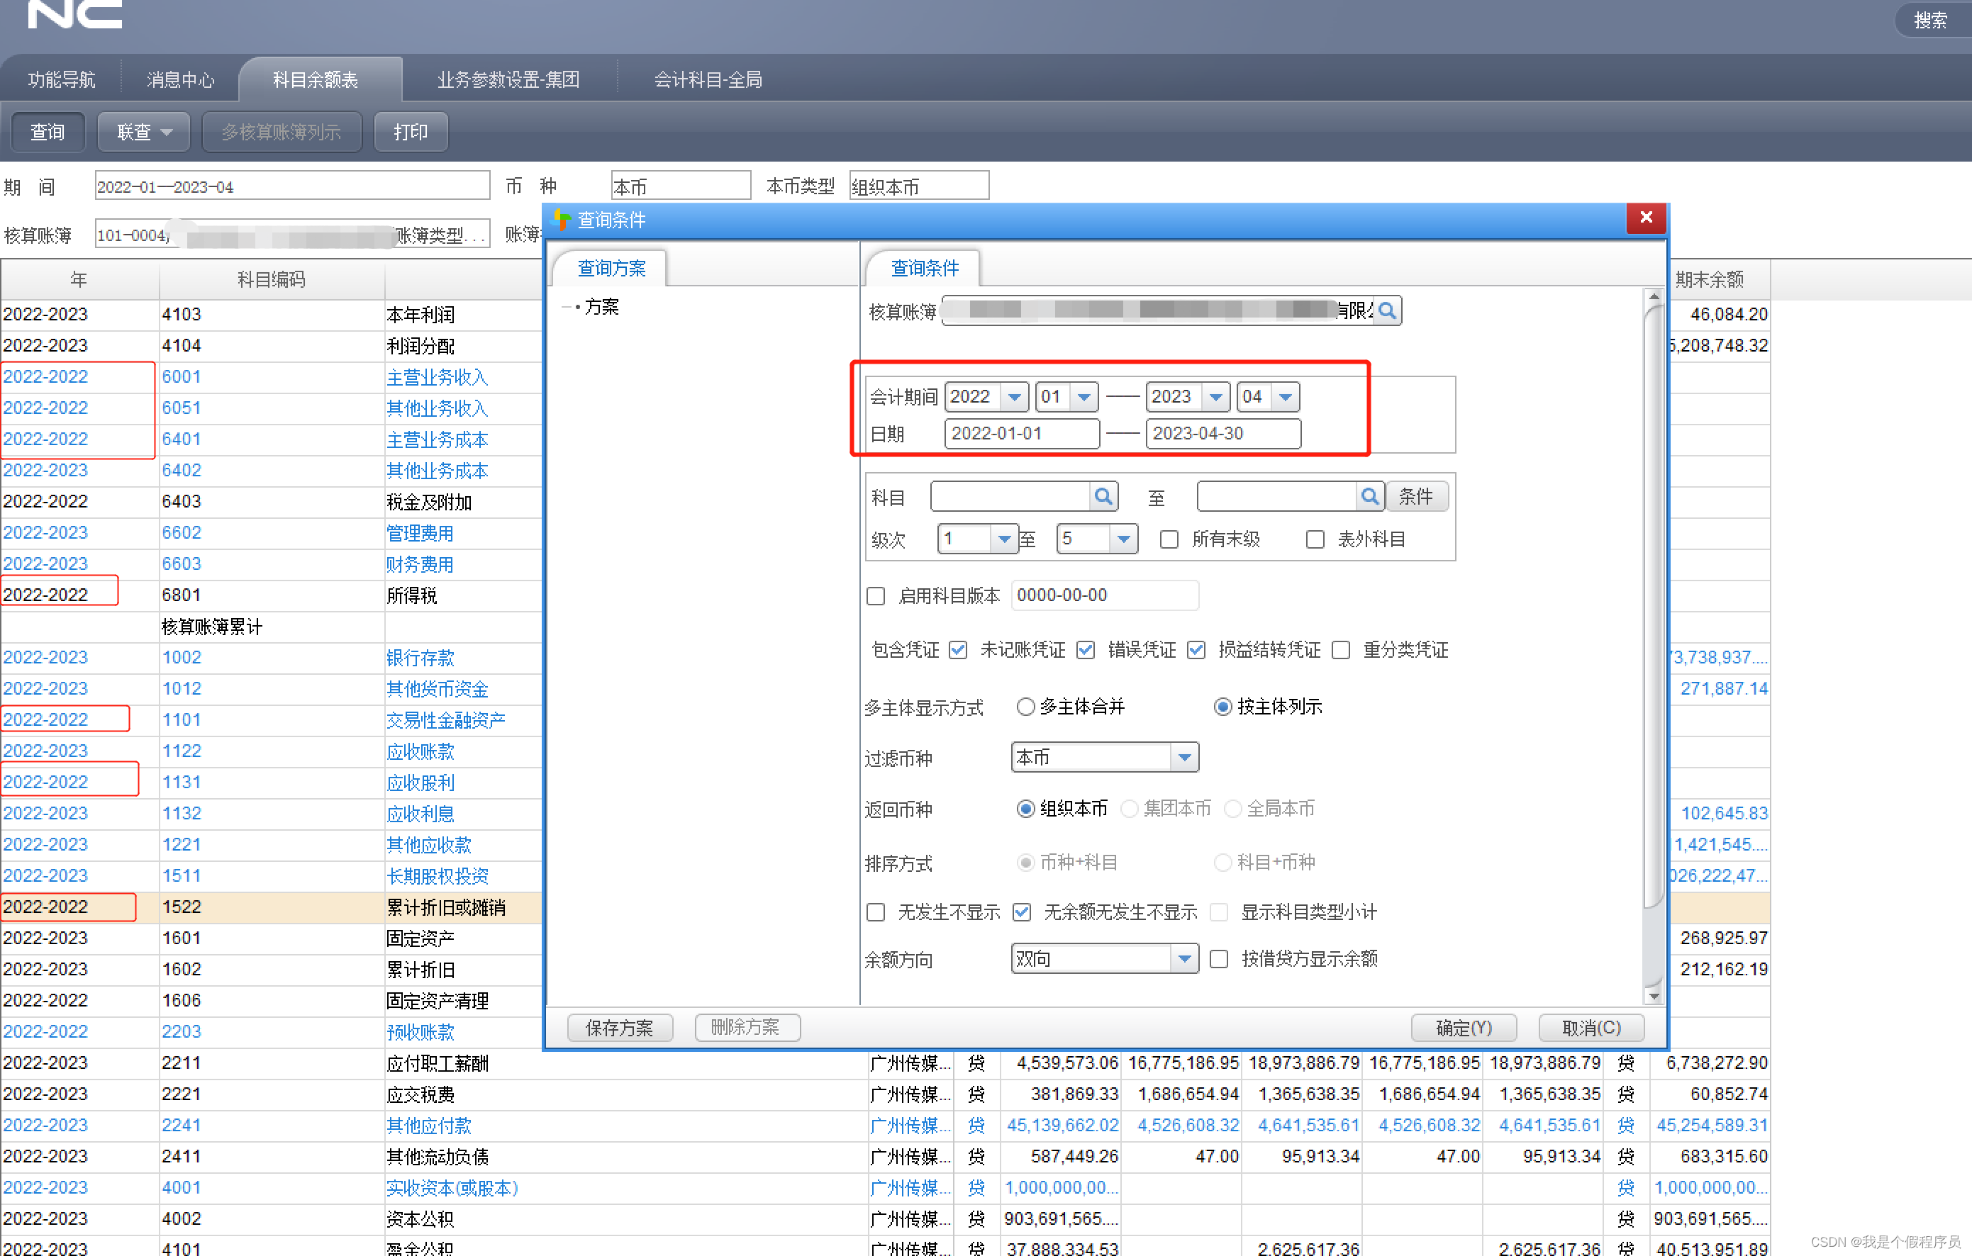Image resolution: width=1972 pixels, height=1256 pixels.
Task: Select 方案 tree node
Action: click(x=601, y=307)
